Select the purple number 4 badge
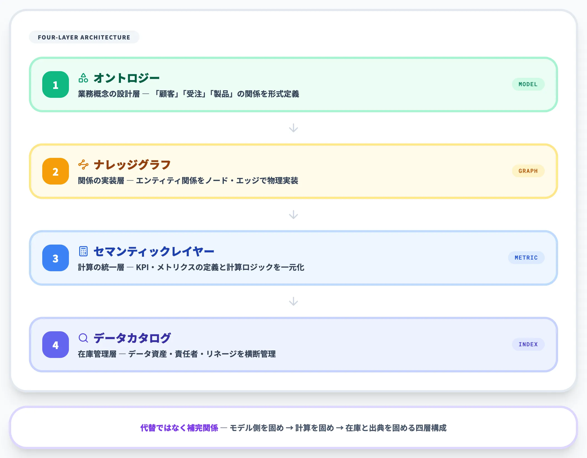 (x=55, y=345)
